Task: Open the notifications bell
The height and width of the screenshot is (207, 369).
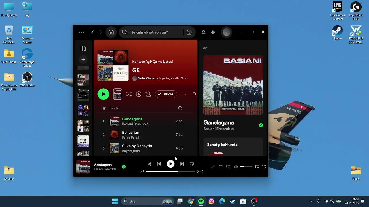Action: tap(204, 32)
